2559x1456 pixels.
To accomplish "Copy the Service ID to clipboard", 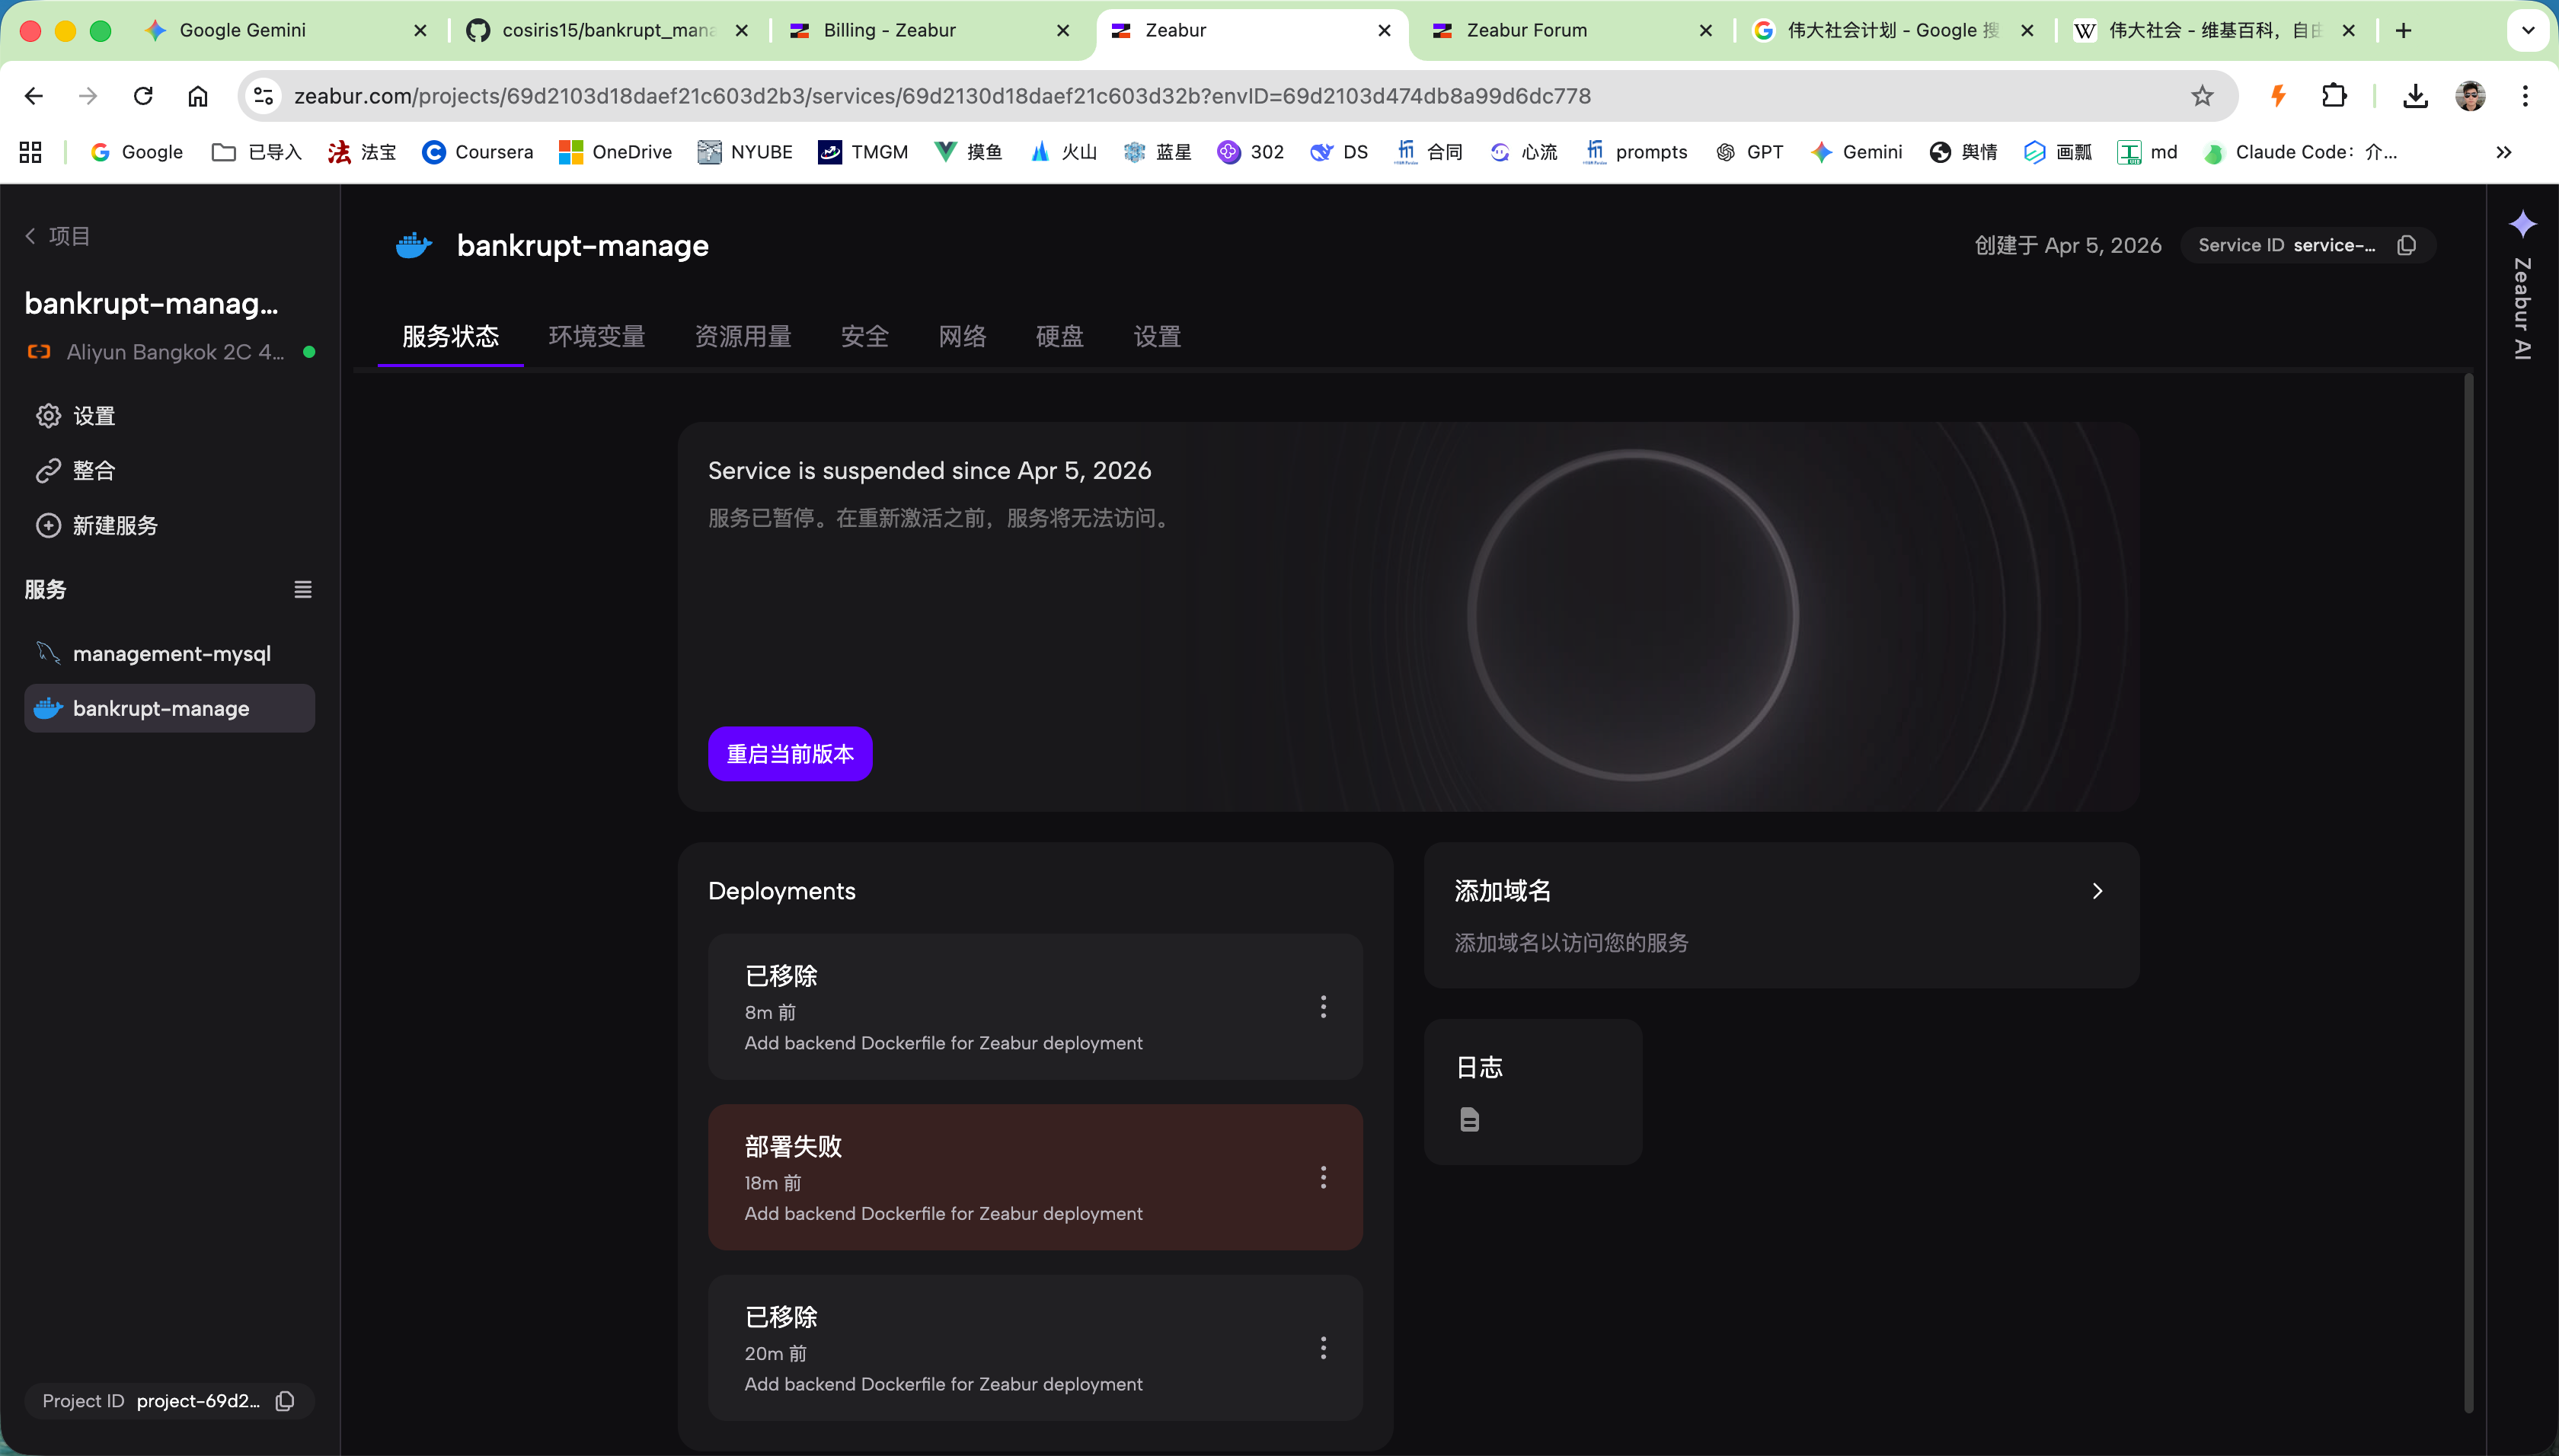I will point(2406,245).
